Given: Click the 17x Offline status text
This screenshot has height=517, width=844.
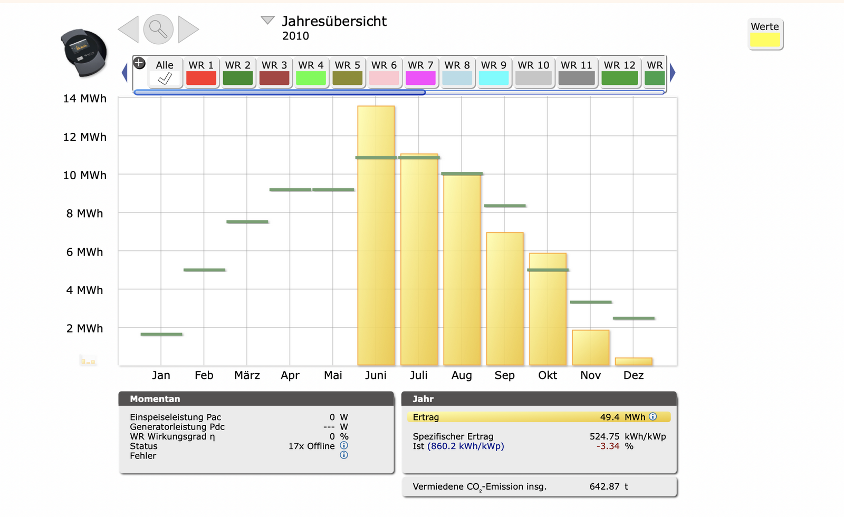Looking at the screenshot, I should 311,446.
